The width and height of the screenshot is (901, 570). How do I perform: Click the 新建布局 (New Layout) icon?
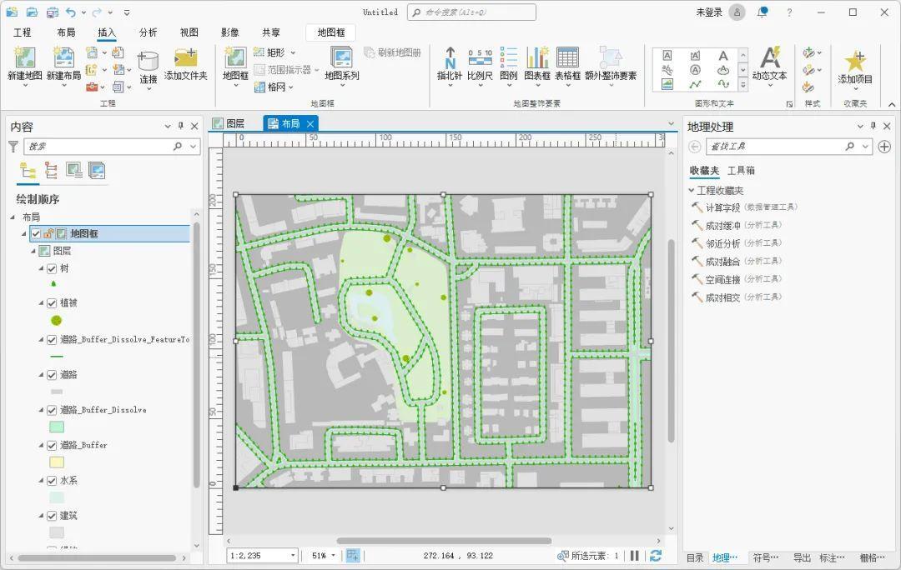[63, 58]
